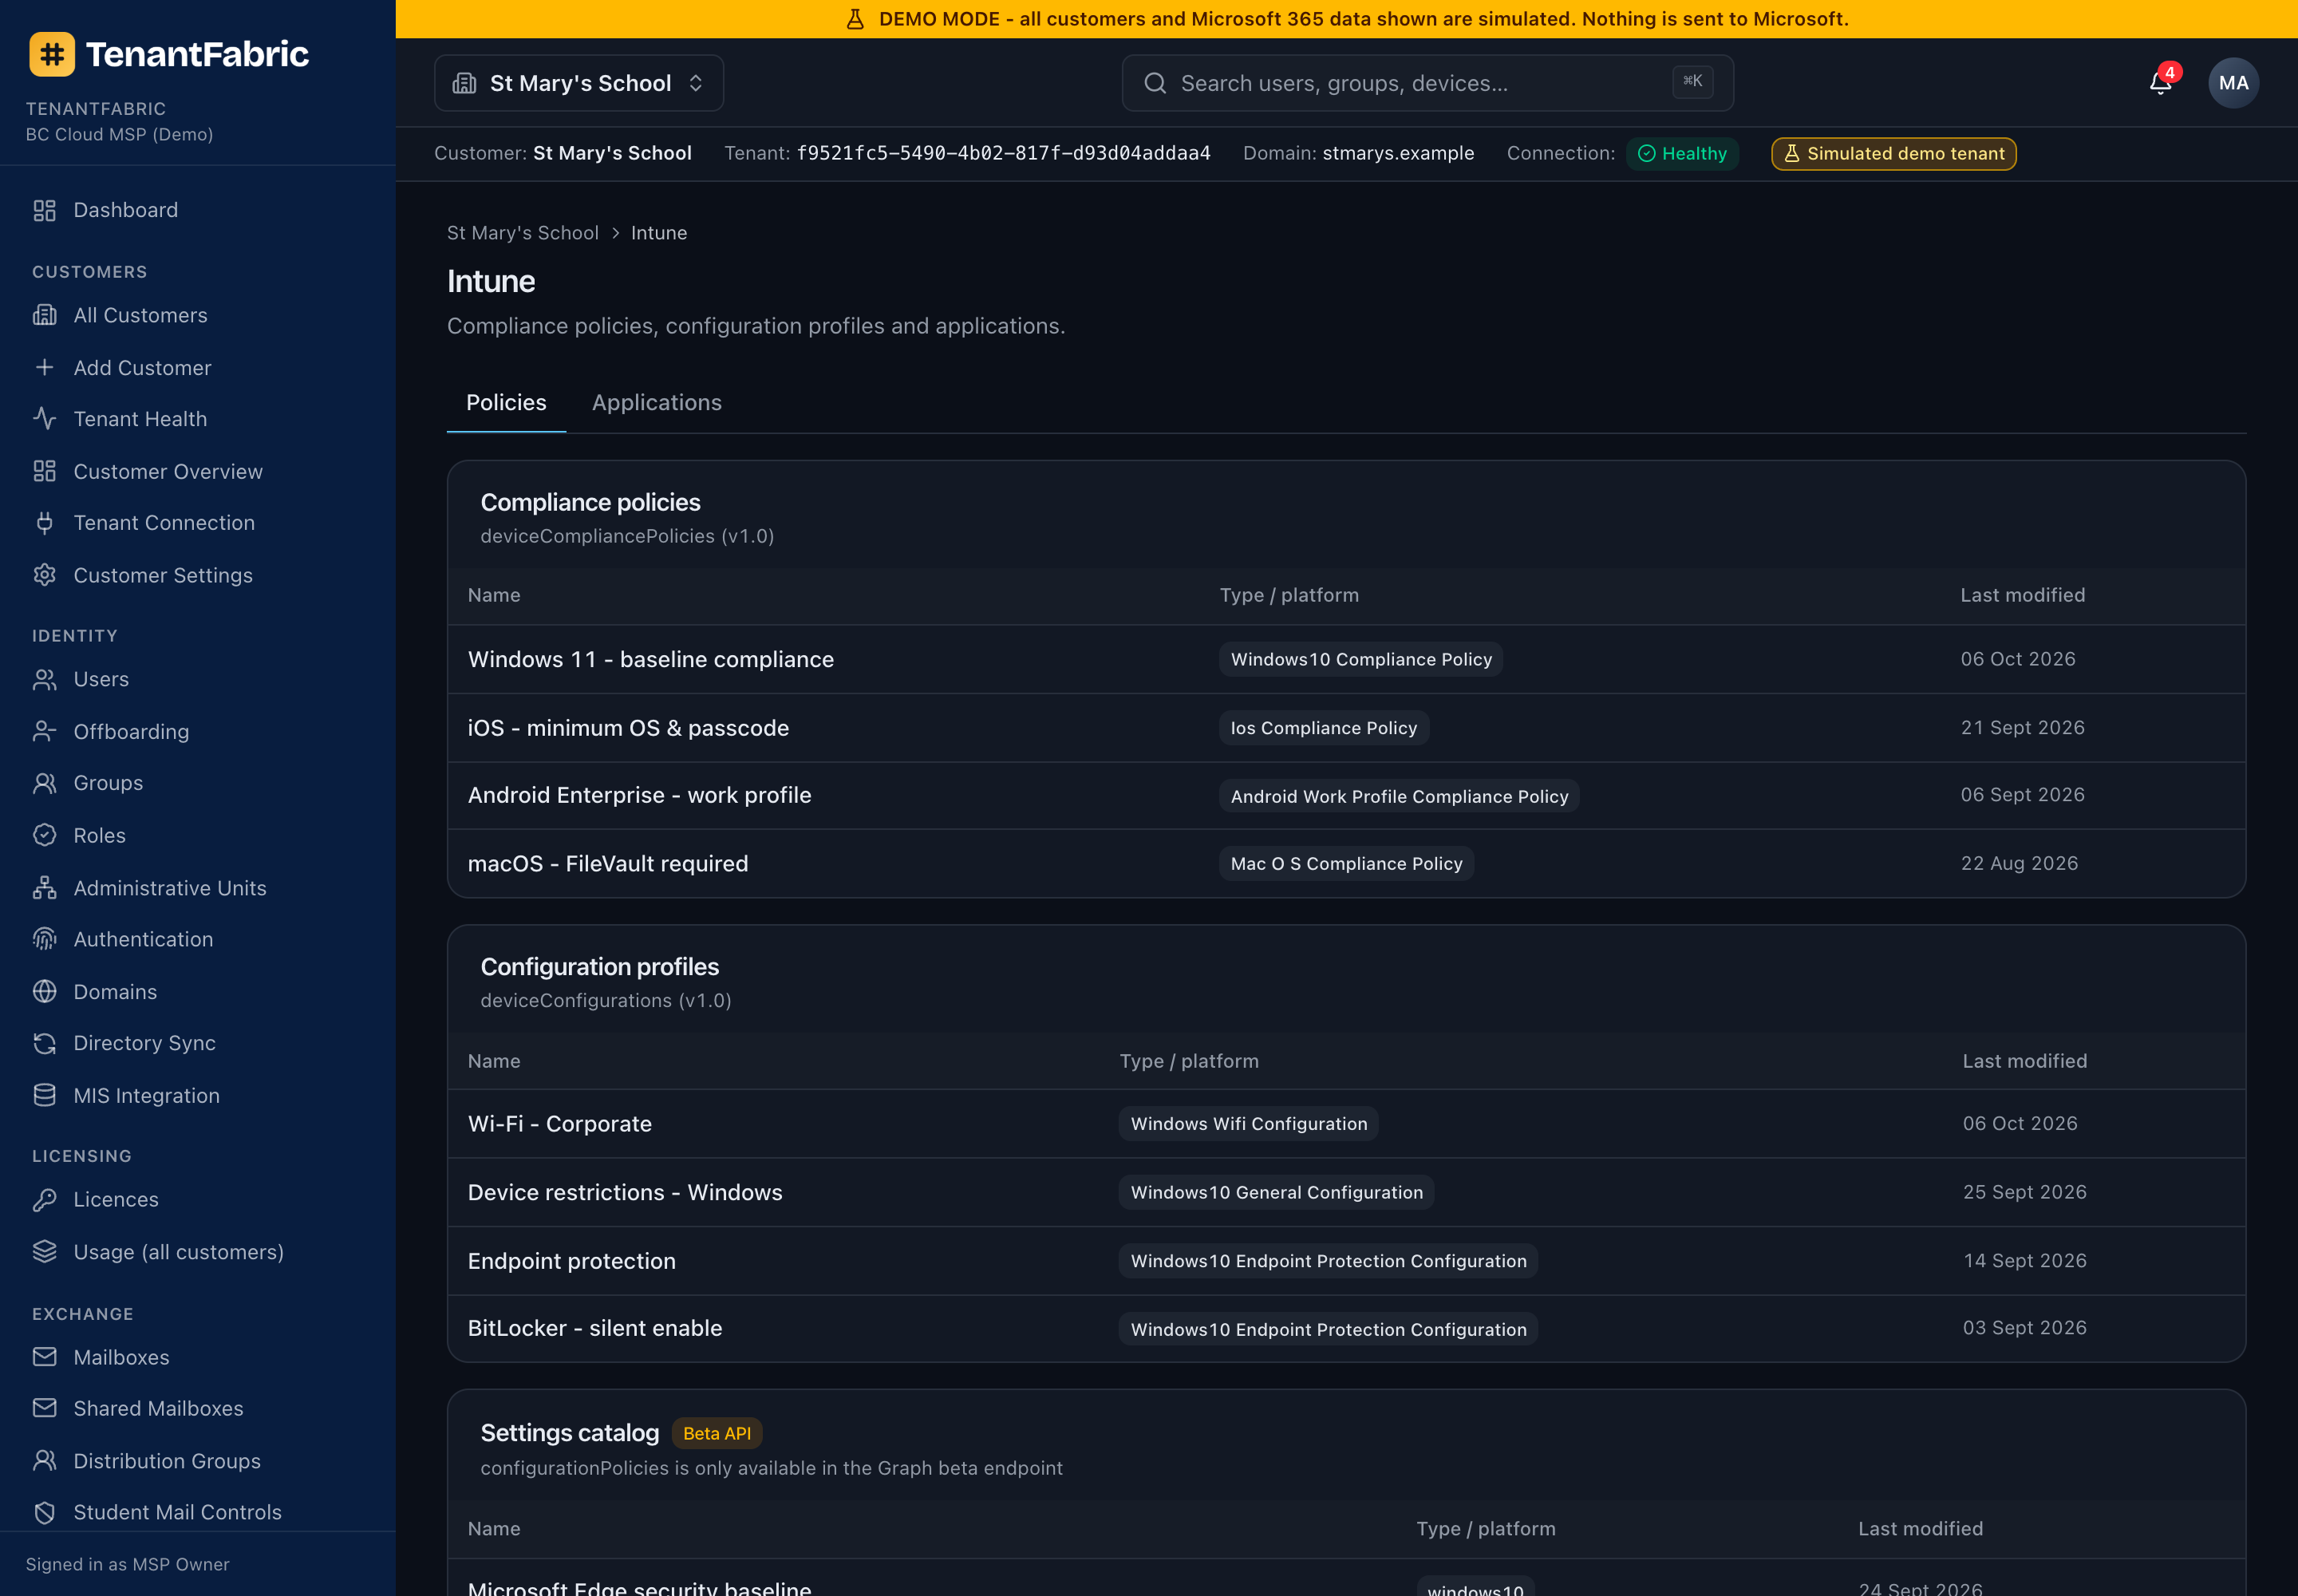Viewport: 2298px width, 1596px height.
Task: Click the Directory Sync refresh icon
Action: [x=45, y=1043]
